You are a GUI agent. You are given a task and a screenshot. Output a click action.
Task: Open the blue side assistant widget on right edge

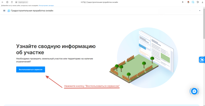(x=202, y=60)
